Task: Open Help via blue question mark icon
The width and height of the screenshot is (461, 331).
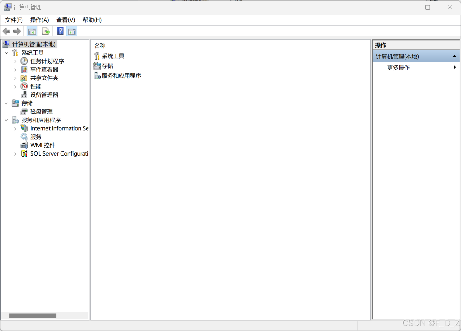Action: tap(60, 31)
